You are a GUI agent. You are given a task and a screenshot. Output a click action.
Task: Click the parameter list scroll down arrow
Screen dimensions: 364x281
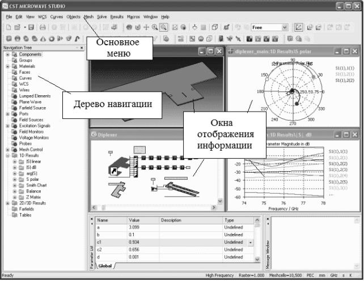[257, 259]
